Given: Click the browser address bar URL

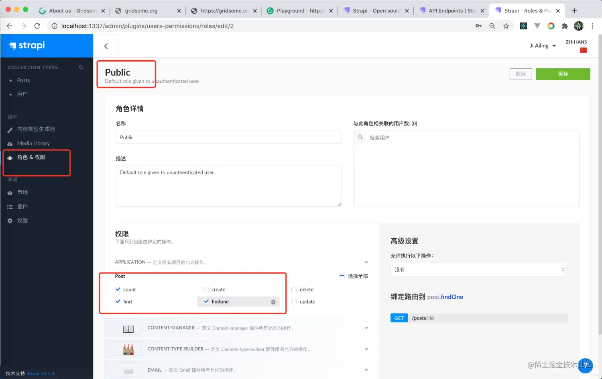Looking at the screenshot, I should click(x=147, y=26).
